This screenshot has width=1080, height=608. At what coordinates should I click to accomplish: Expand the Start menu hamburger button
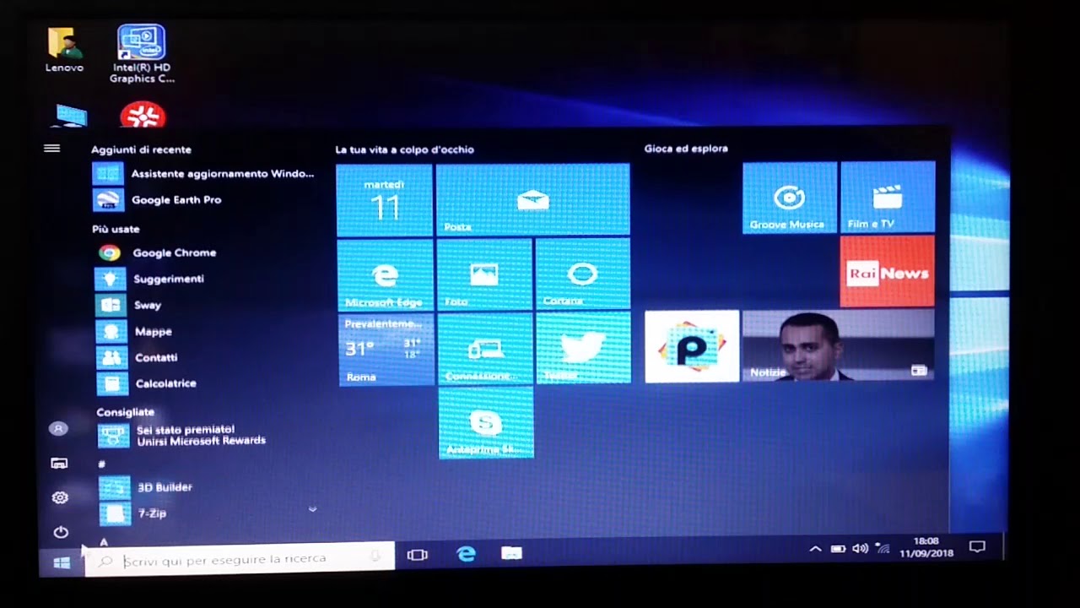click(51, 149)
